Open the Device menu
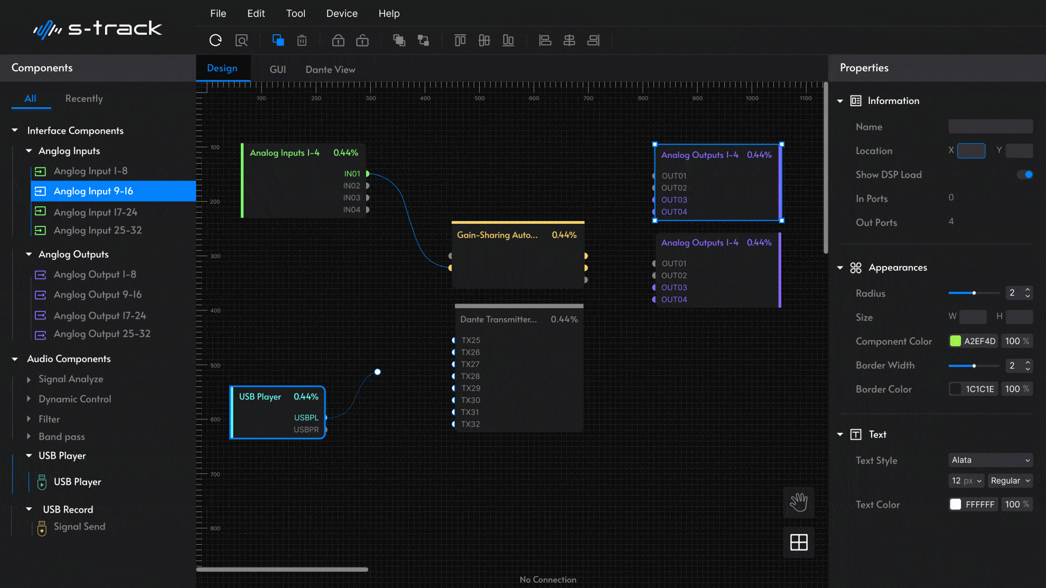1046x588 pixels. tap(342, 13)
